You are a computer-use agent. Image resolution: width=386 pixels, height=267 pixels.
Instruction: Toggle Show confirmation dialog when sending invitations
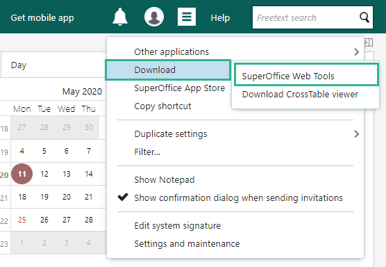tap(235, 197)
